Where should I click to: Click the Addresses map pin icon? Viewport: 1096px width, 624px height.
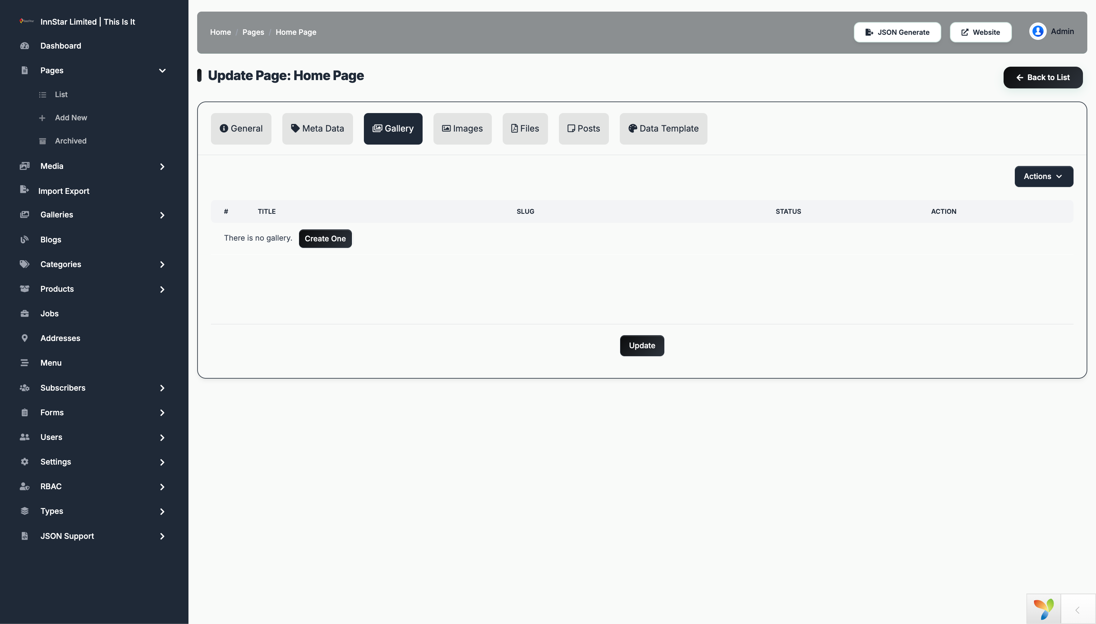click(x=24, y=338)
